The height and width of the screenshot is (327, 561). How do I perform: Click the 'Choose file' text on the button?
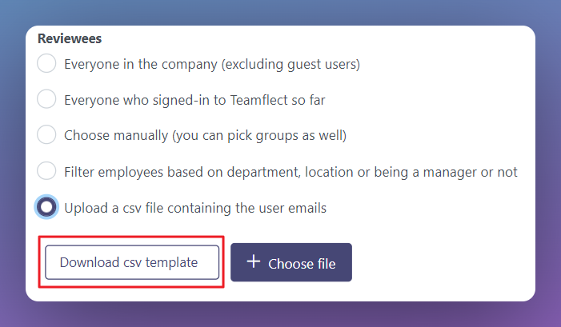tap(302, 263)
